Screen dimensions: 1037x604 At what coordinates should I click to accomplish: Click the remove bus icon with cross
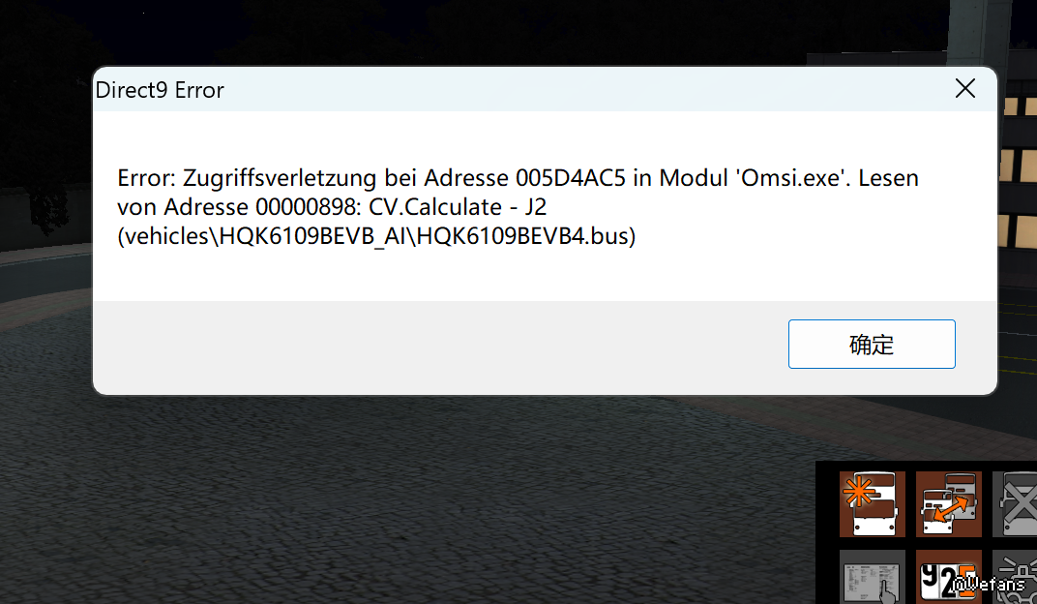tap(1015, 504)
